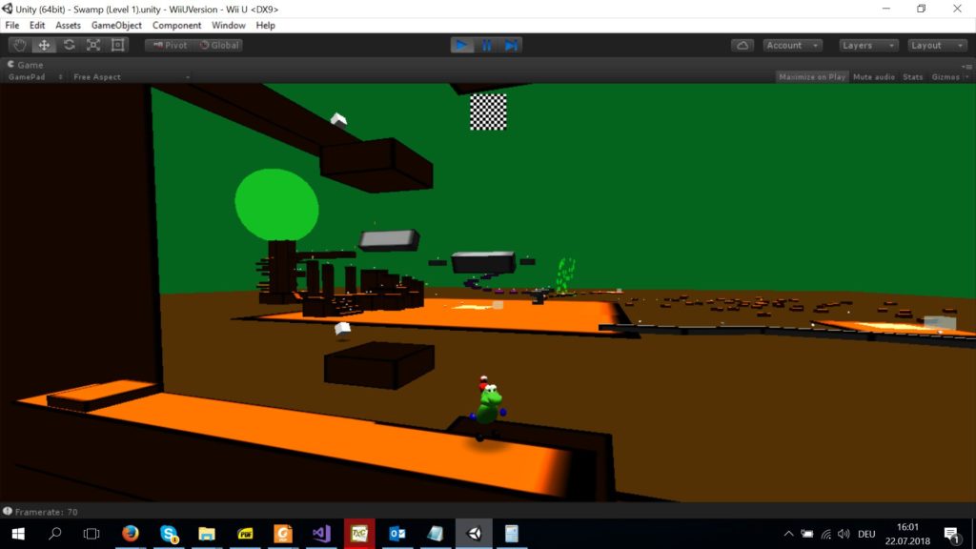Switch to the Unity taskbar icon

(474, 534)
